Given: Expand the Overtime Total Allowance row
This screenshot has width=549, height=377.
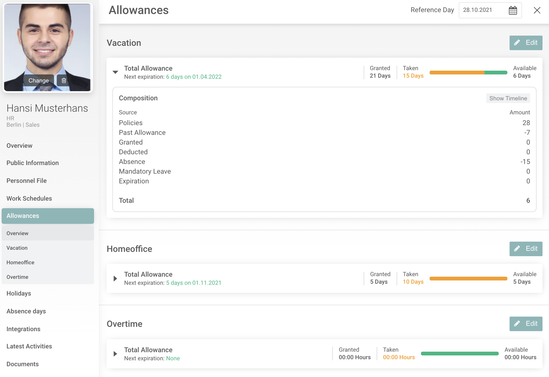Looking at the screenshot, I should [115, 354].
